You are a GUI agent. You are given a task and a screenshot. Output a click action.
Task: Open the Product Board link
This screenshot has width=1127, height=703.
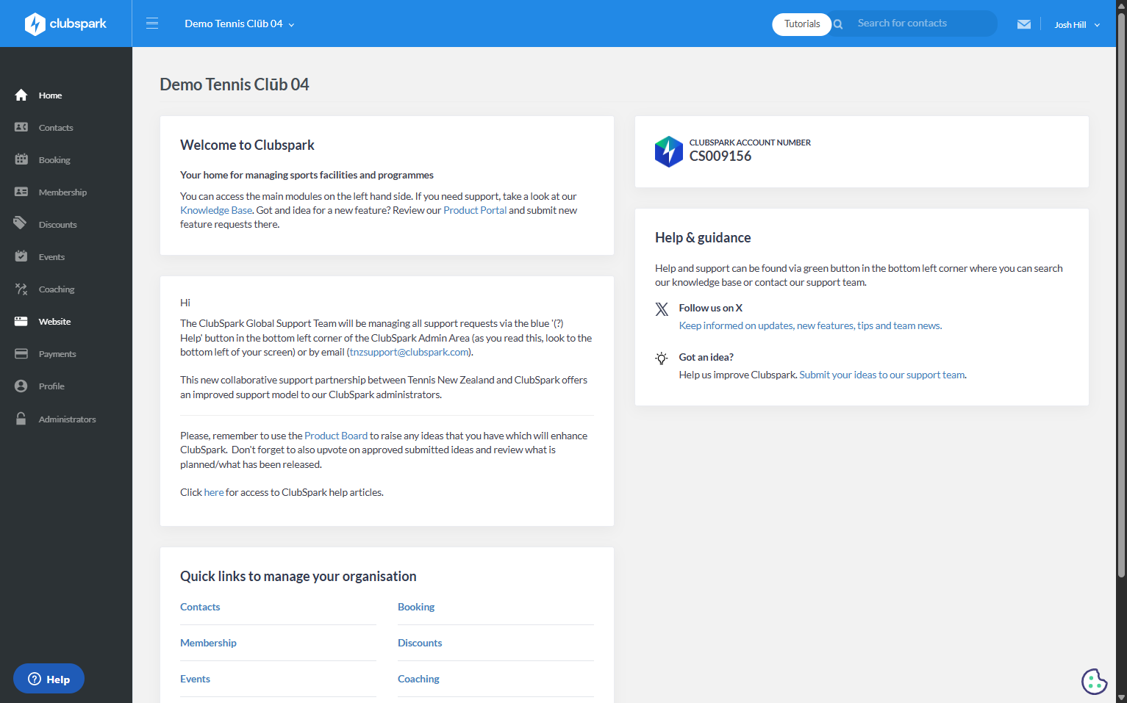[336, 436]
